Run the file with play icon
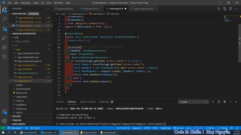This screenshot has height=135, width=241. pyautogui.click(x=219, y=9)
